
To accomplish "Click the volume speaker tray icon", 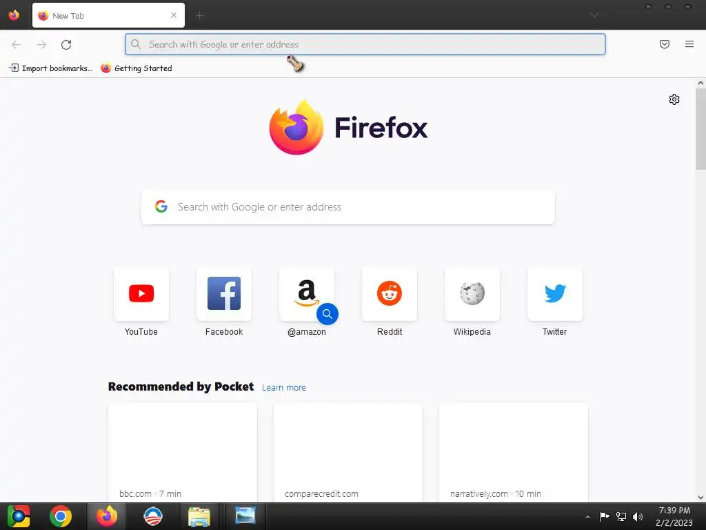I will (x=638, y=516).
